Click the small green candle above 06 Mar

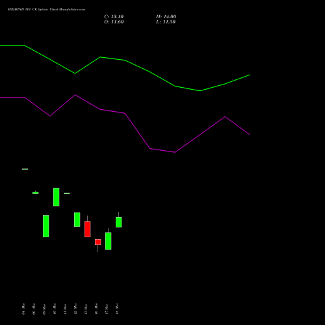[x=36, y=192]
